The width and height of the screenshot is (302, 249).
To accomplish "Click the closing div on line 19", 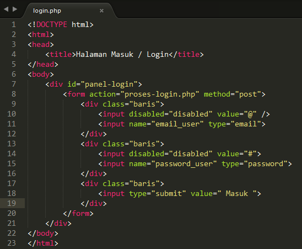I will [94, 204].
